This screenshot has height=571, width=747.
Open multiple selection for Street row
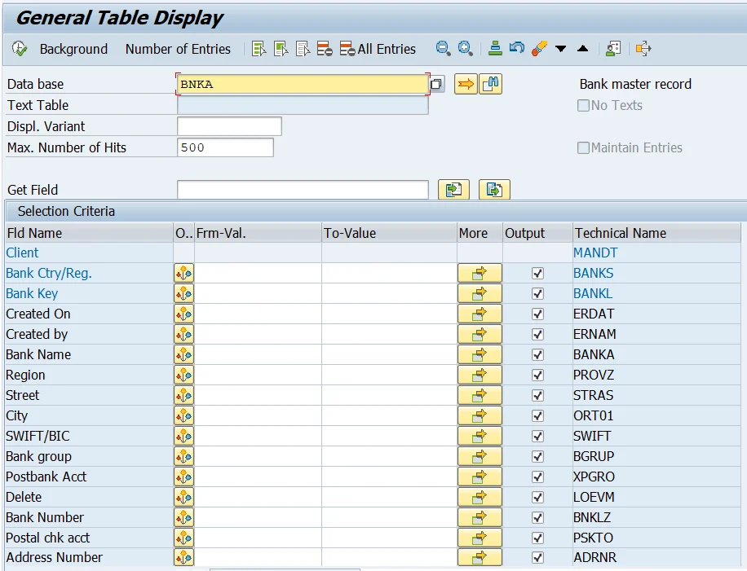[x=480, y=395]
